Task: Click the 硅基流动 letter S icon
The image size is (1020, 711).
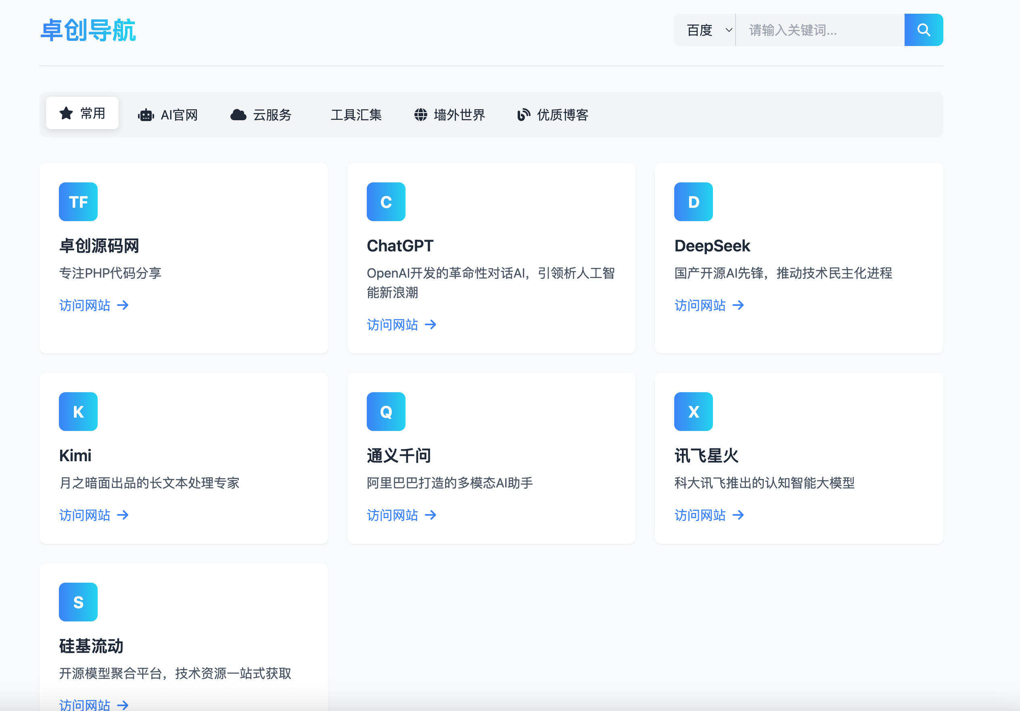Action: coord(78,602)
